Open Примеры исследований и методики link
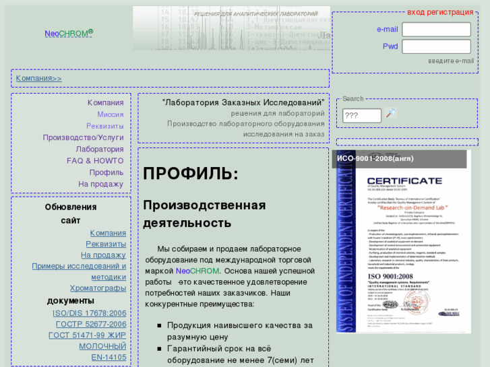Viewport: 490px width, 367px height. (x=79, y=271)
